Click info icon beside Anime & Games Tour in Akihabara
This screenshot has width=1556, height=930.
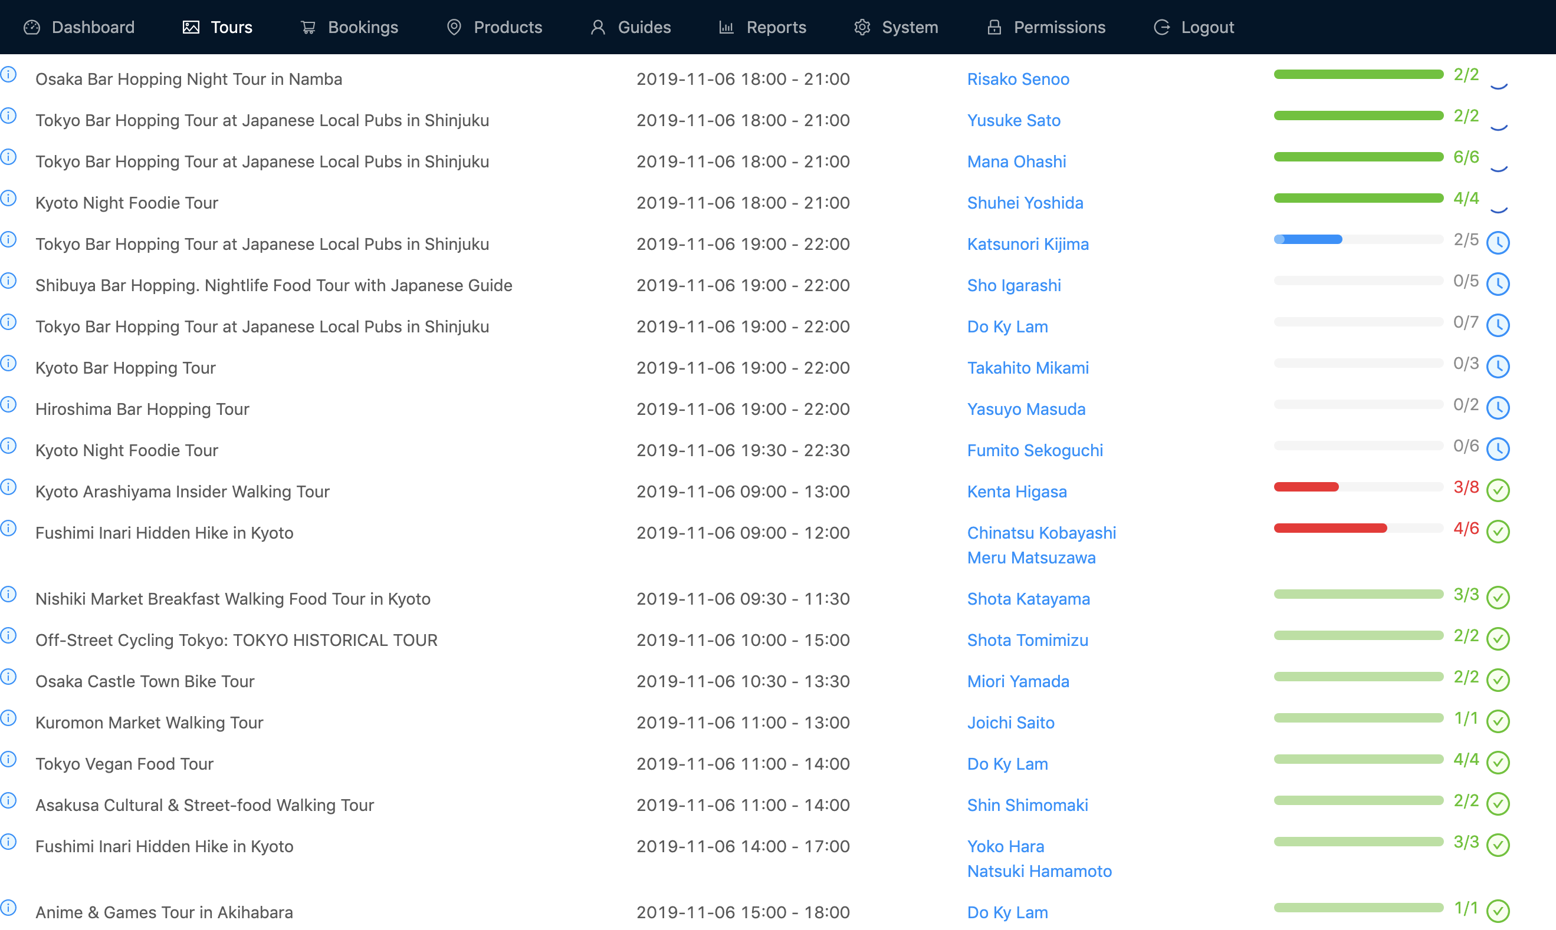(x=8, y=908)
